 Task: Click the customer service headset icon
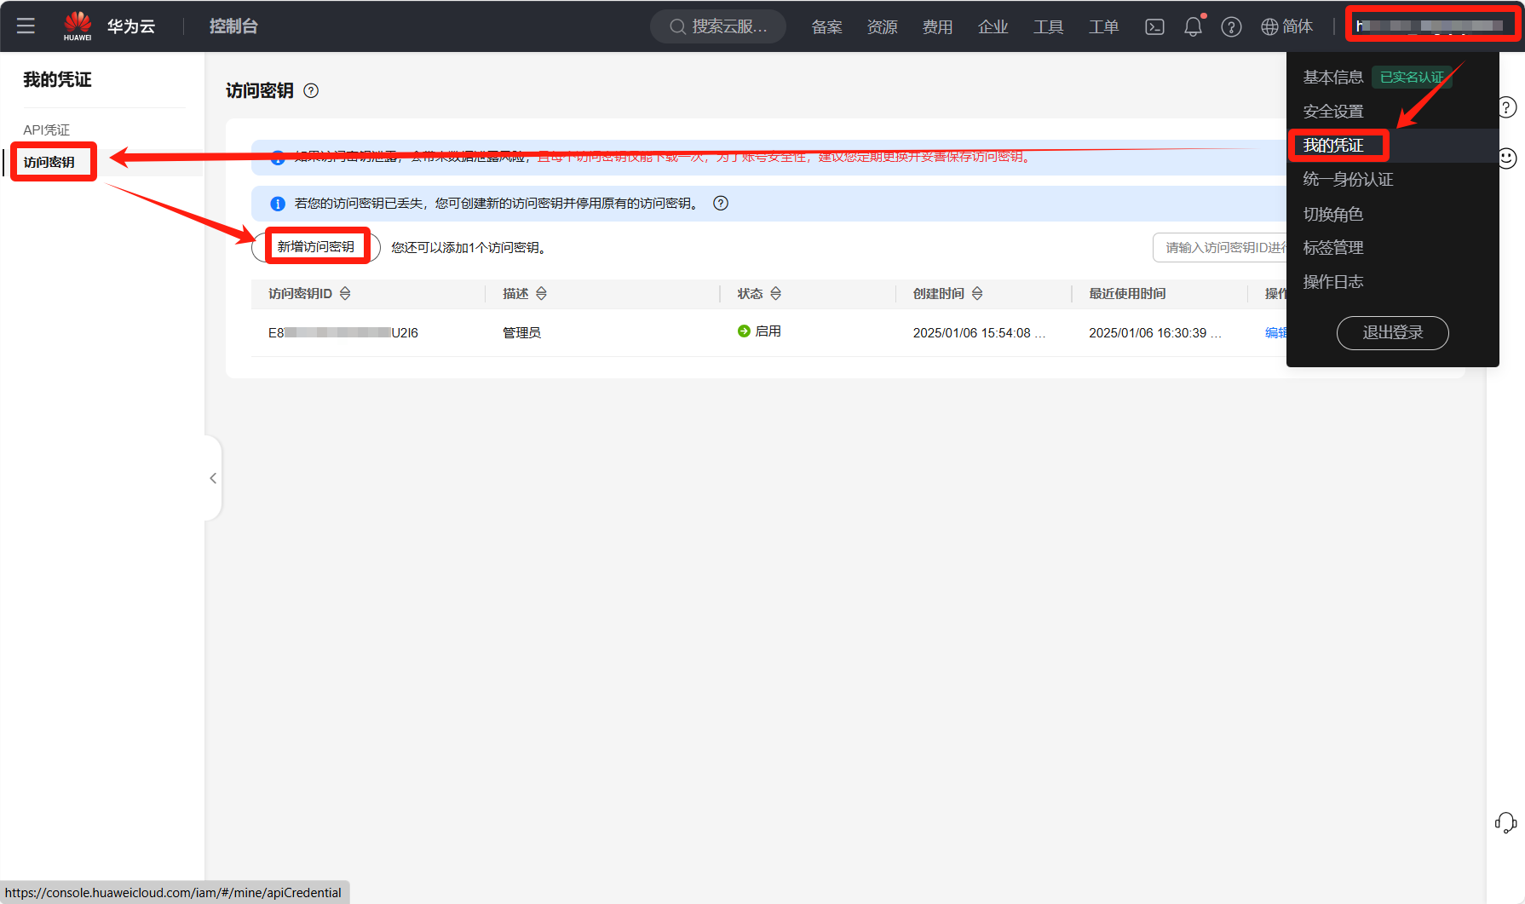click(x=1505, y=822)
